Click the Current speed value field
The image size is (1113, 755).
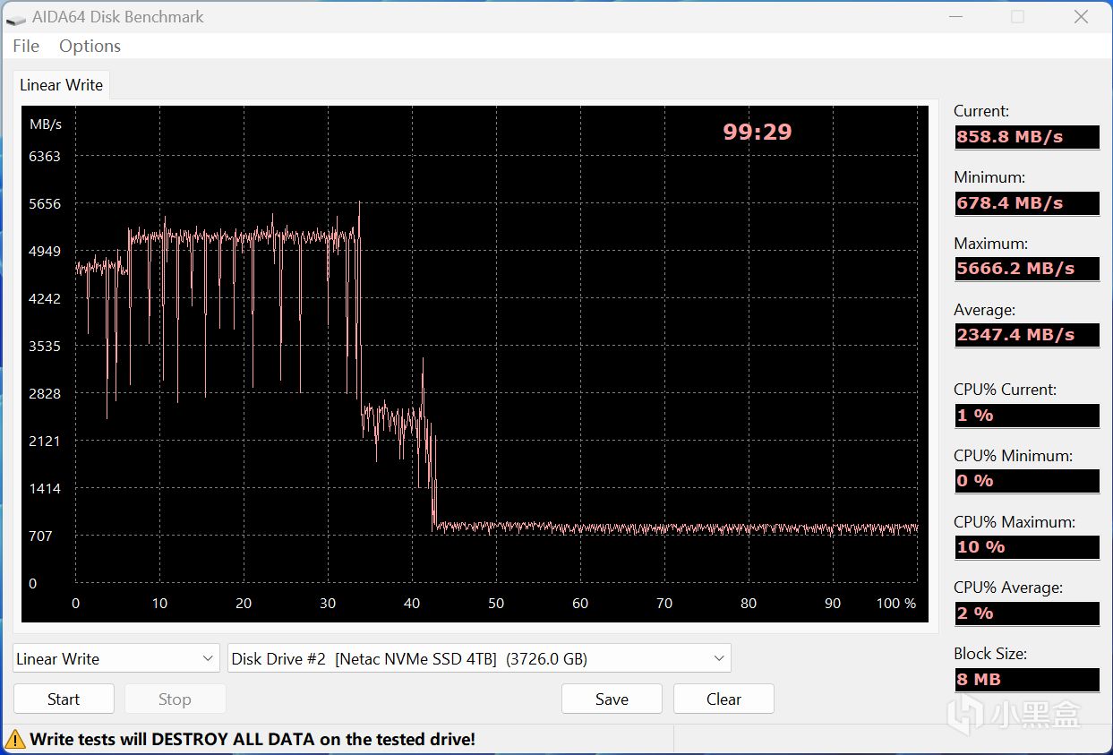(1026, 137)
